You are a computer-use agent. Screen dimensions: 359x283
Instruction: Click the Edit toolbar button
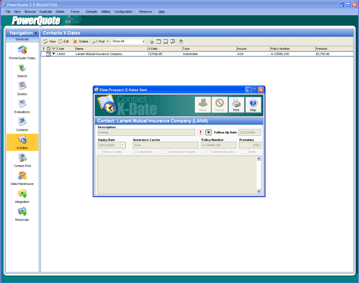pos(64,41)
